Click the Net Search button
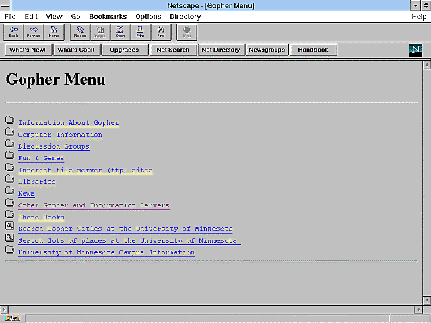 (x=174, y=50)
